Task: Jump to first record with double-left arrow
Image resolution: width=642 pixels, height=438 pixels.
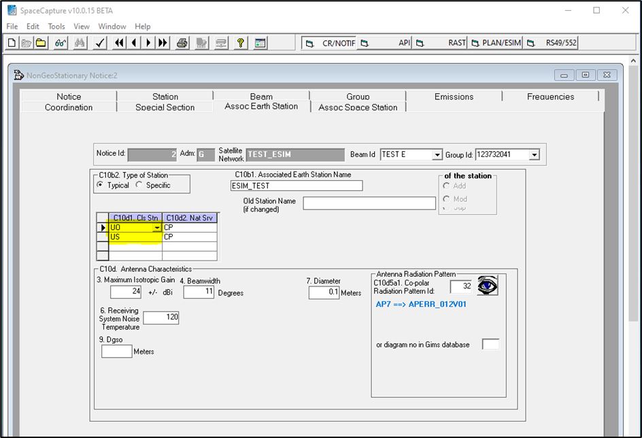Action: point(119,43)
